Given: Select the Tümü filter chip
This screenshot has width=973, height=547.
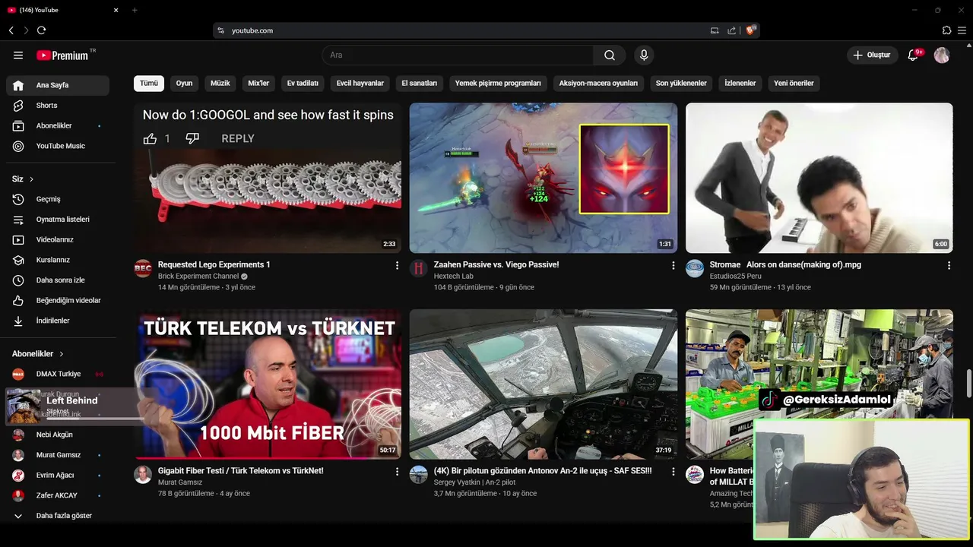Looking at the screenshot, I should click(149, 84).
